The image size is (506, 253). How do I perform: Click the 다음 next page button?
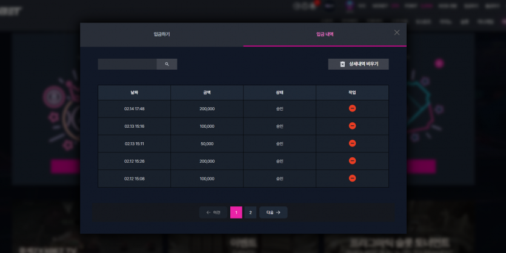[273, 212]
